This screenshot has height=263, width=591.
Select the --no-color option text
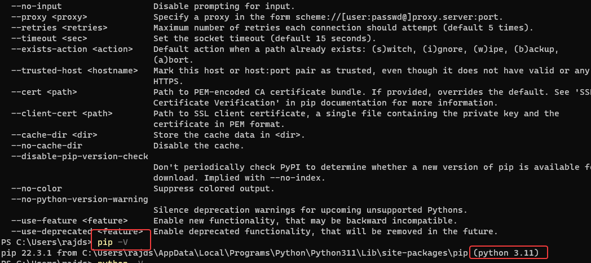point(37,189)
